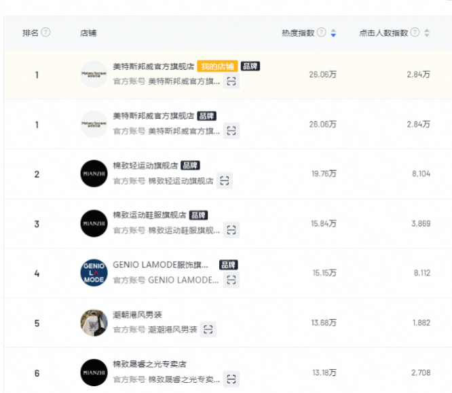Sort the table by 点击人数指数 arrows
Viewport: 452px width, 393px height.
(x=426, y=33)
